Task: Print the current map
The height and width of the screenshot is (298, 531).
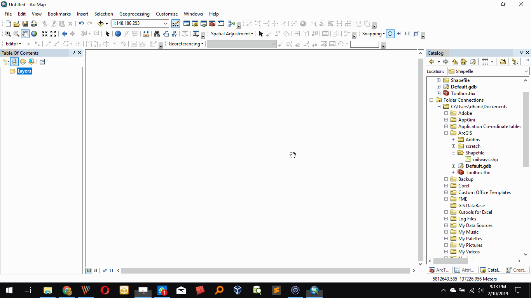Action: coord(34,24)
